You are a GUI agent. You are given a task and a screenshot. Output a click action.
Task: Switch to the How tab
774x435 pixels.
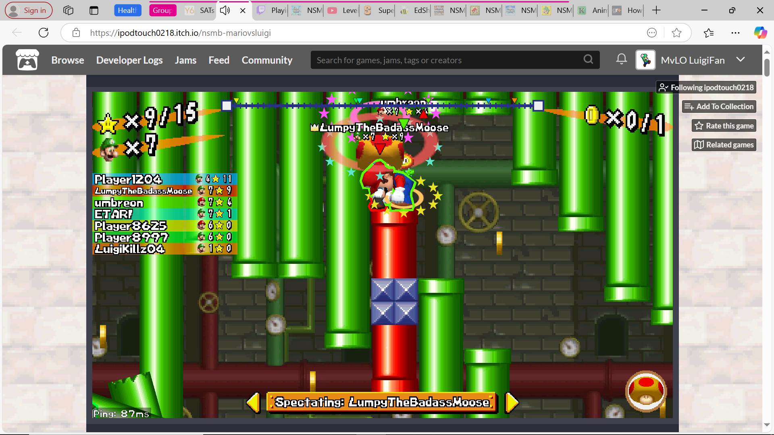pos(627,10)
